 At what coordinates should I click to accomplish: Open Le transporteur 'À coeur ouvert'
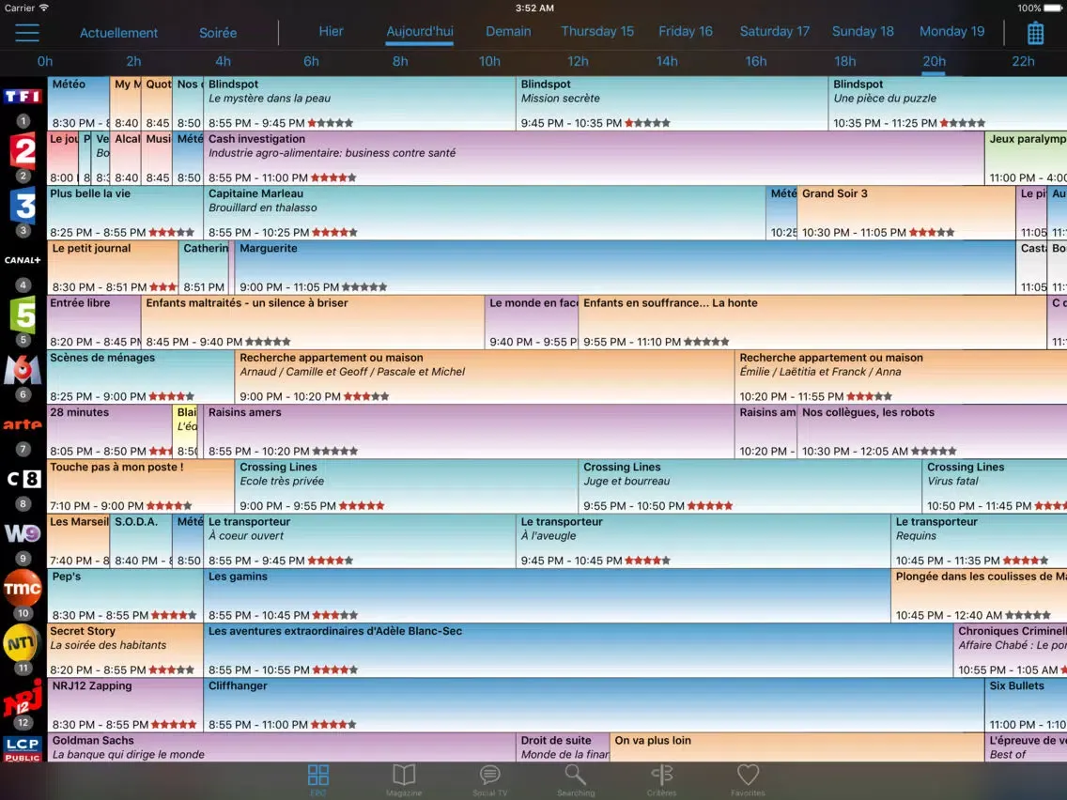pos(360,541)
